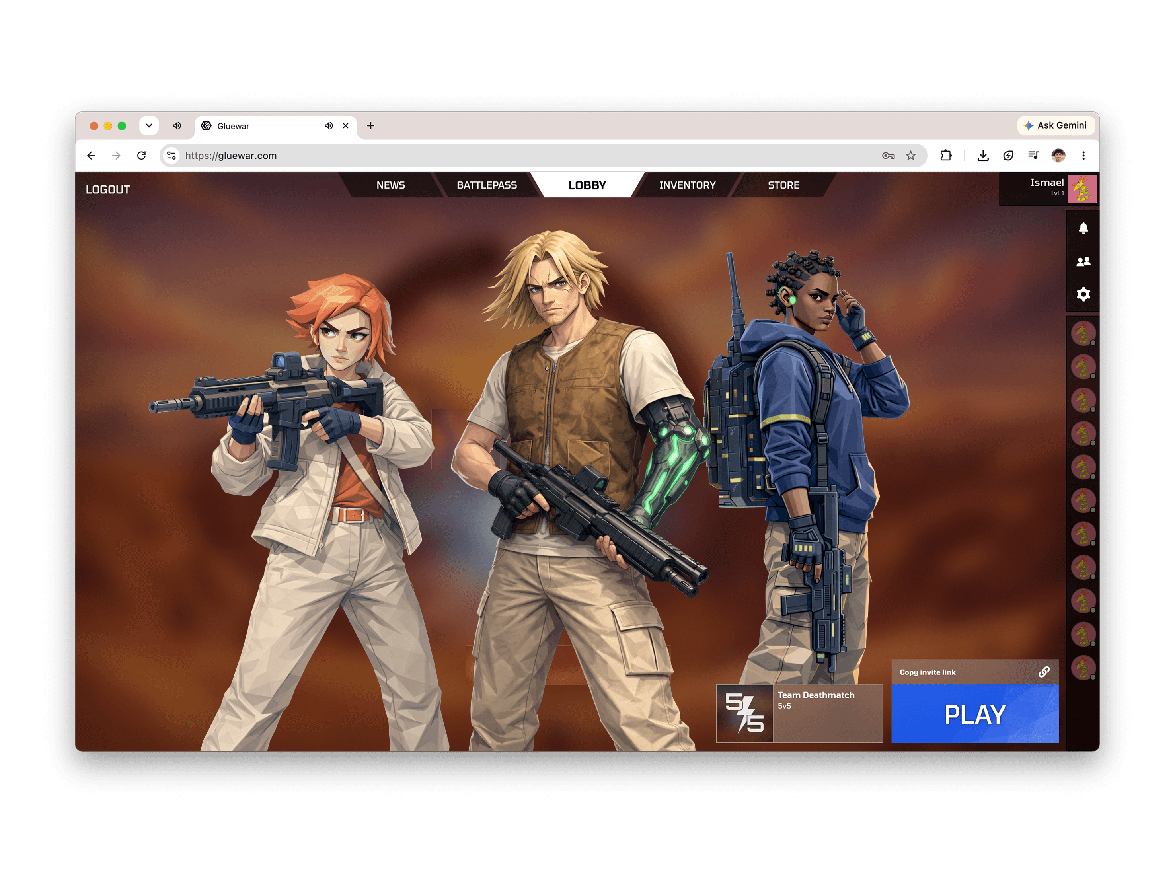Click the LOGOUT link

[108, 190]
